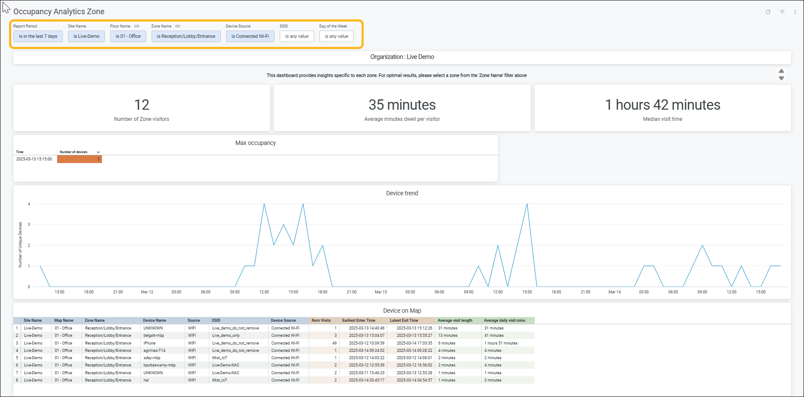Click the Average visit length column header
The height and width of the screenshot is (397, 804).
tap(455, 320)
